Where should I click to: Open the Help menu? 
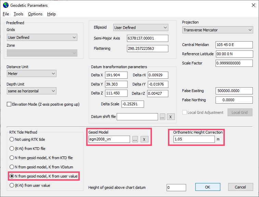[x=51, y=14]
